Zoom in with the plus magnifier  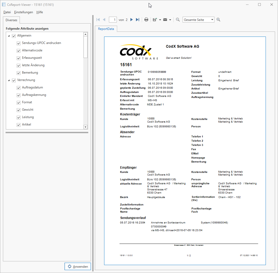coord(218,20)
